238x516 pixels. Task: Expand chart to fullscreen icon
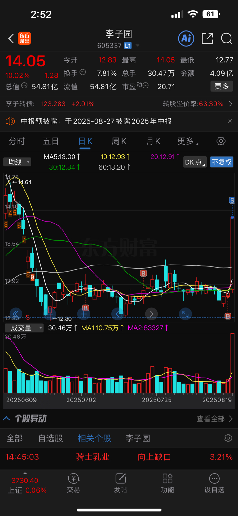(185, 314)
